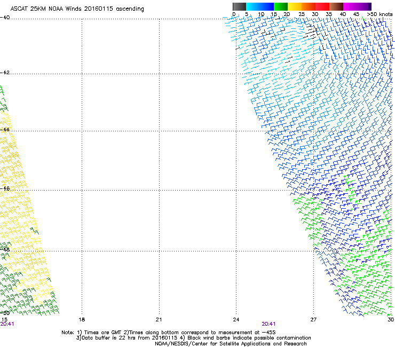Viewport: 395px width, 347px height.
Task: Click the '24' longitude axis label
Action: click(236, 320)
